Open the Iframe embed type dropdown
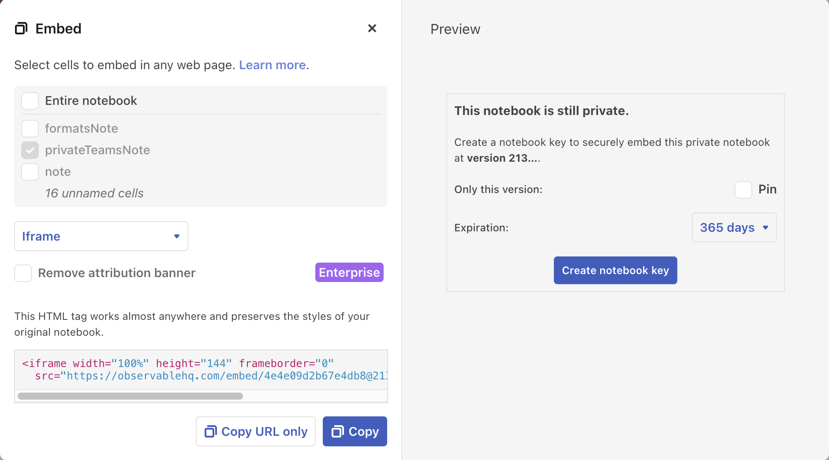 [x=101, y=236]
